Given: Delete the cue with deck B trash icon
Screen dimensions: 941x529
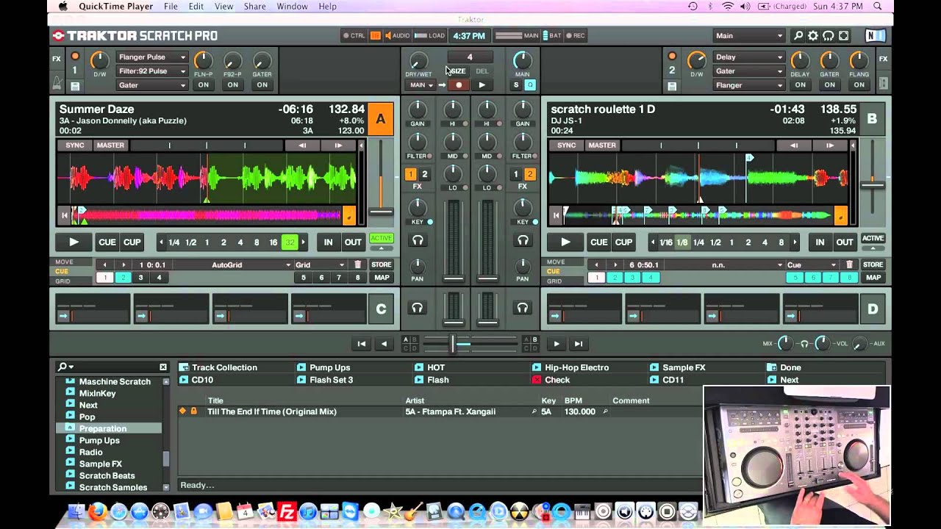Looking at the screenshot, I should (x=850, y=264).
